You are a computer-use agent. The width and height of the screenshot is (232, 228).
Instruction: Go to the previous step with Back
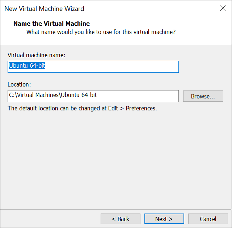(121, 219)
